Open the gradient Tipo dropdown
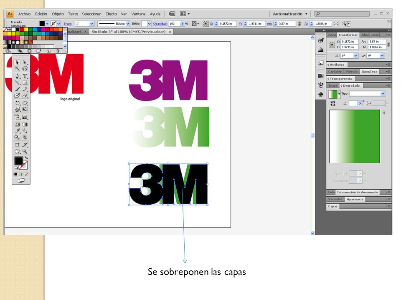This screenshot has width=401, height=300. coord(383,94)
